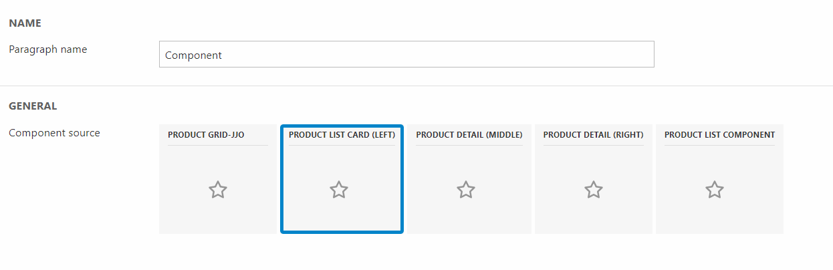Click the "PRODUCT DETAIL (MIDDLE)" title text
The image size is (833, 270).
point(469,135)
